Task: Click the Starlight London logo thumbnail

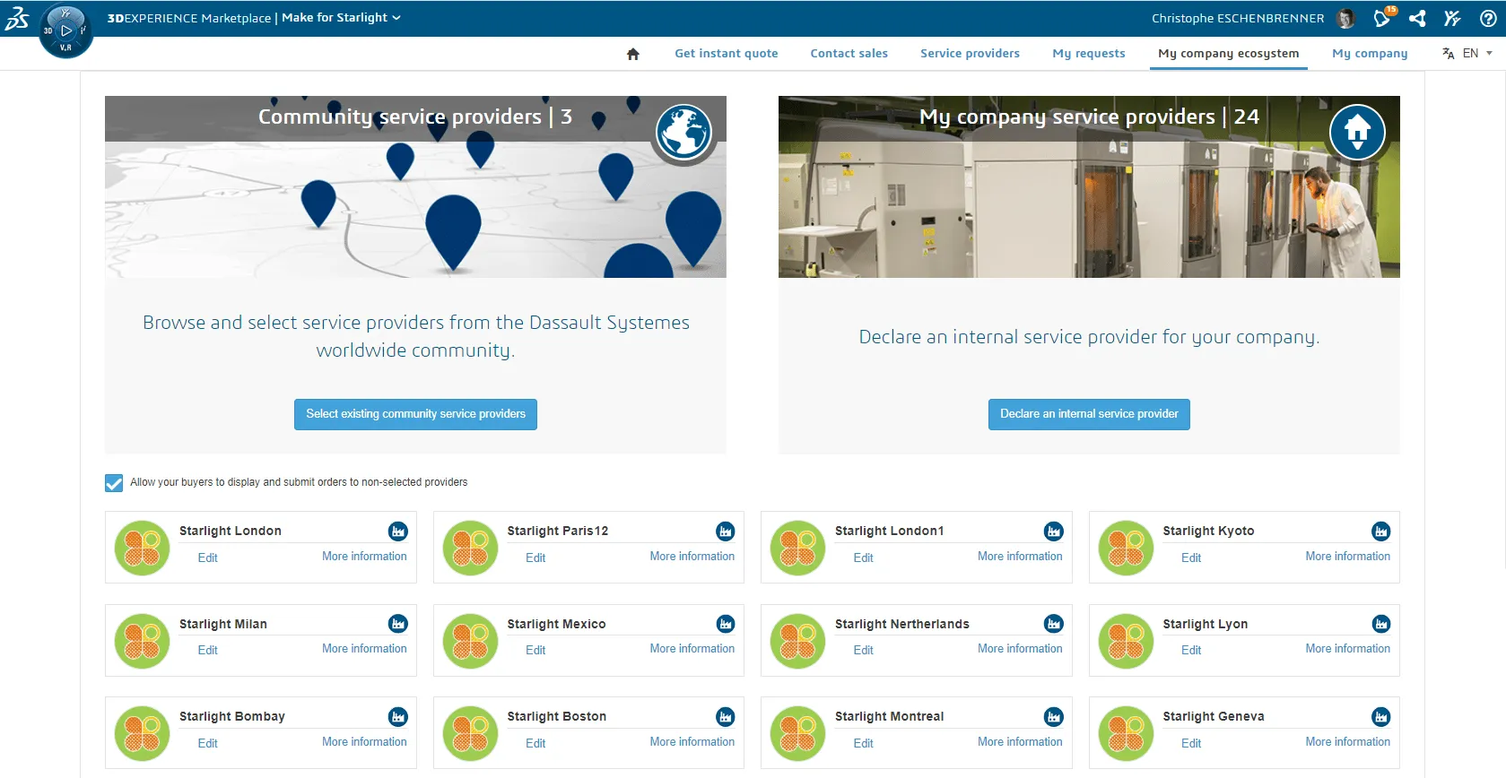Action: (x=143, y=548)
